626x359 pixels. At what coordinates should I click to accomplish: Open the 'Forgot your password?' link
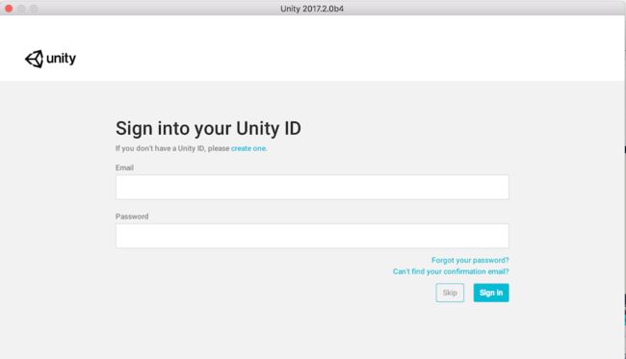[470, 260]
